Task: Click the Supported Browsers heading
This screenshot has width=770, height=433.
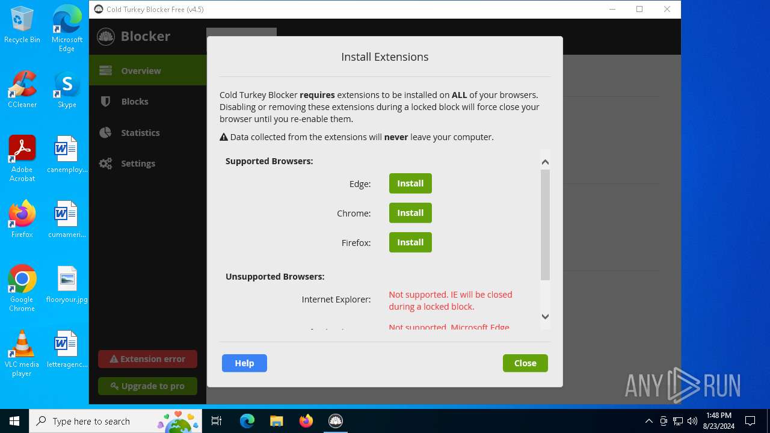Action: point(269,161)
